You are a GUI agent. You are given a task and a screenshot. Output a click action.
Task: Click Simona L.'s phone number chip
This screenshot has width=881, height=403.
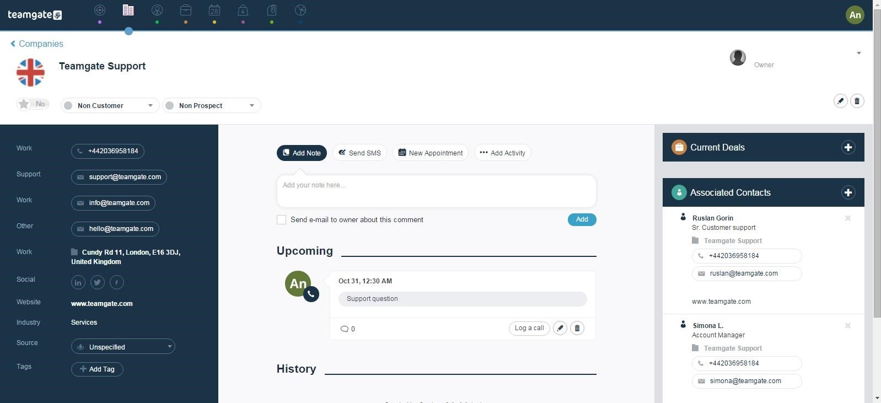[x=746, y=363]
